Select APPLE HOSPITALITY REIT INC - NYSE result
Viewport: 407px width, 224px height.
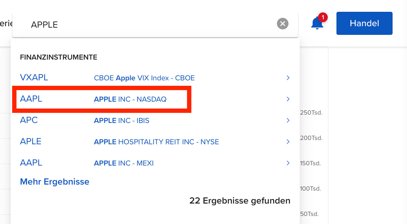[156, 142]
